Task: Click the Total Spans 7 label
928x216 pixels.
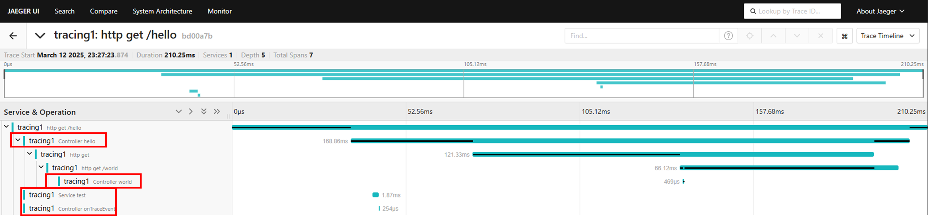Action: tap(293, 55)
